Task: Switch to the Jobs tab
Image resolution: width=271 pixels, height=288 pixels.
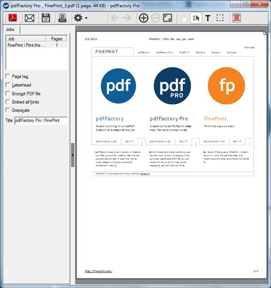Action: tap(10, 29)
